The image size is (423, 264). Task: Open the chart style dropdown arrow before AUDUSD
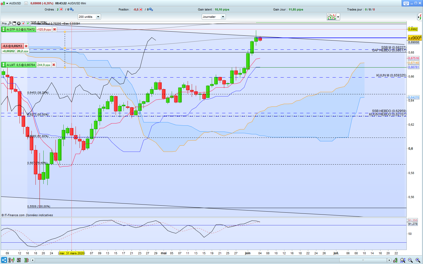pos(6,3)
